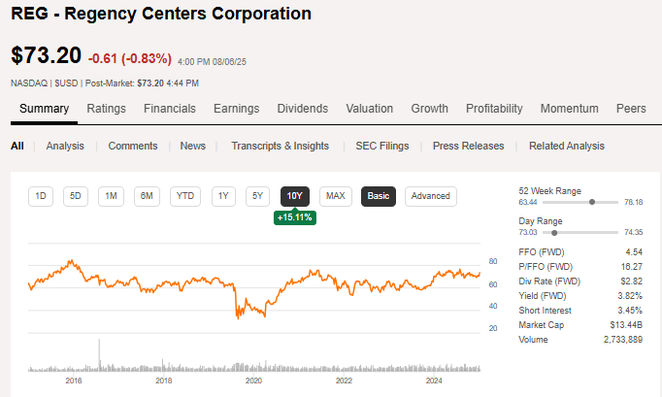Select the 6M chart range
662x397 pixels.
pyautogui.click(x=147, y=196)
